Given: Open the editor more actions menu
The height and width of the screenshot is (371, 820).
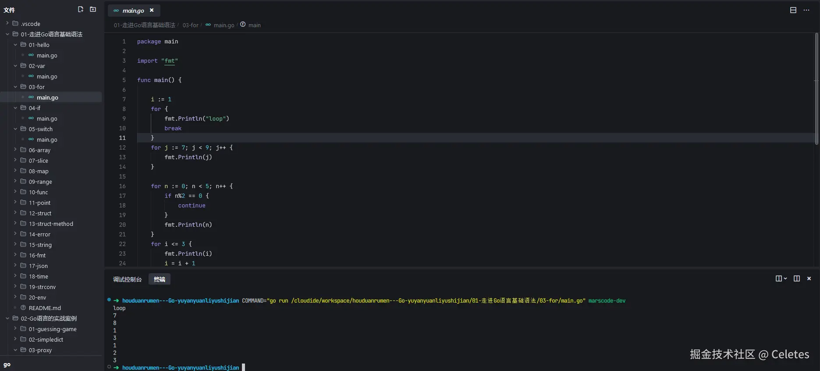Looking at the screenshot, I should coord(806,10).
